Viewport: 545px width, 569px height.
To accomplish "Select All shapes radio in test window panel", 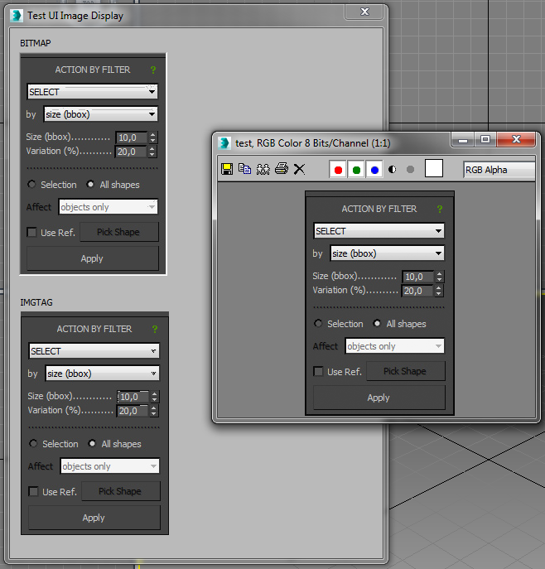I will (x=377, y=323).
